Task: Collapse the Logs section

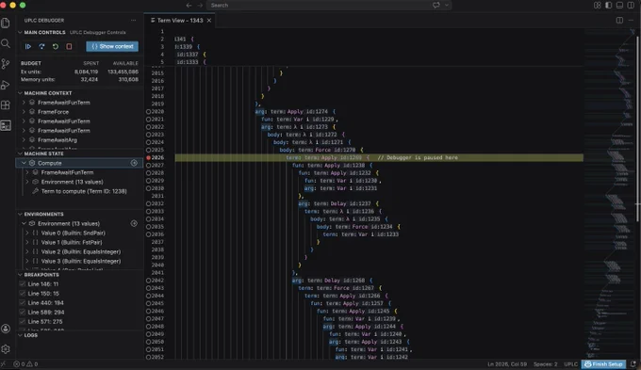Action: (20, 335)
